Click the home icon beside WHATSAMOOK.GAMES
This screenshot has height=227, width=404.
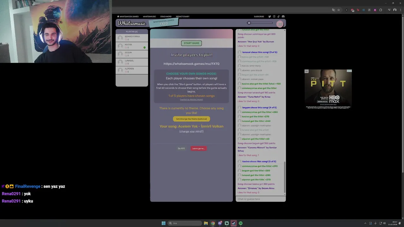[118, 16]
